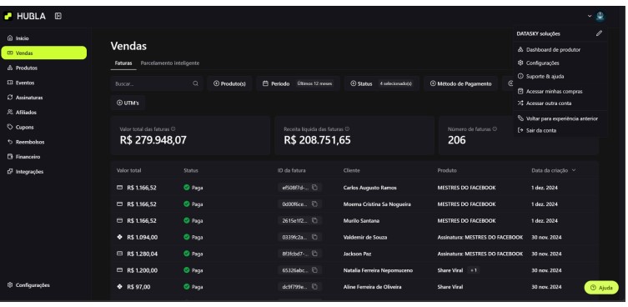Click client Aline Ferreira de Oliveira

click(x=374, y=287)
